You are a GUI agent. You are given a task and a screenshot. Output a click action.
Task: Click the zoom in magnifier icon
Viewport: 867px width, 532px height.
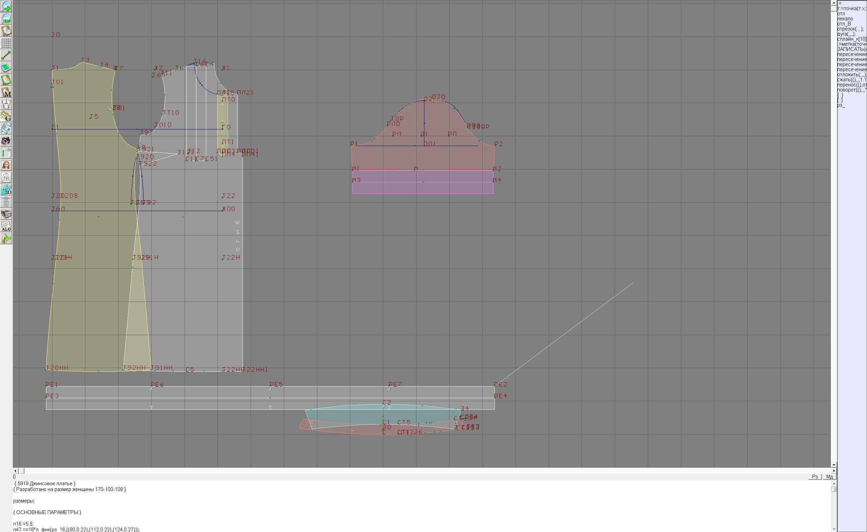[x=6, y=6]
